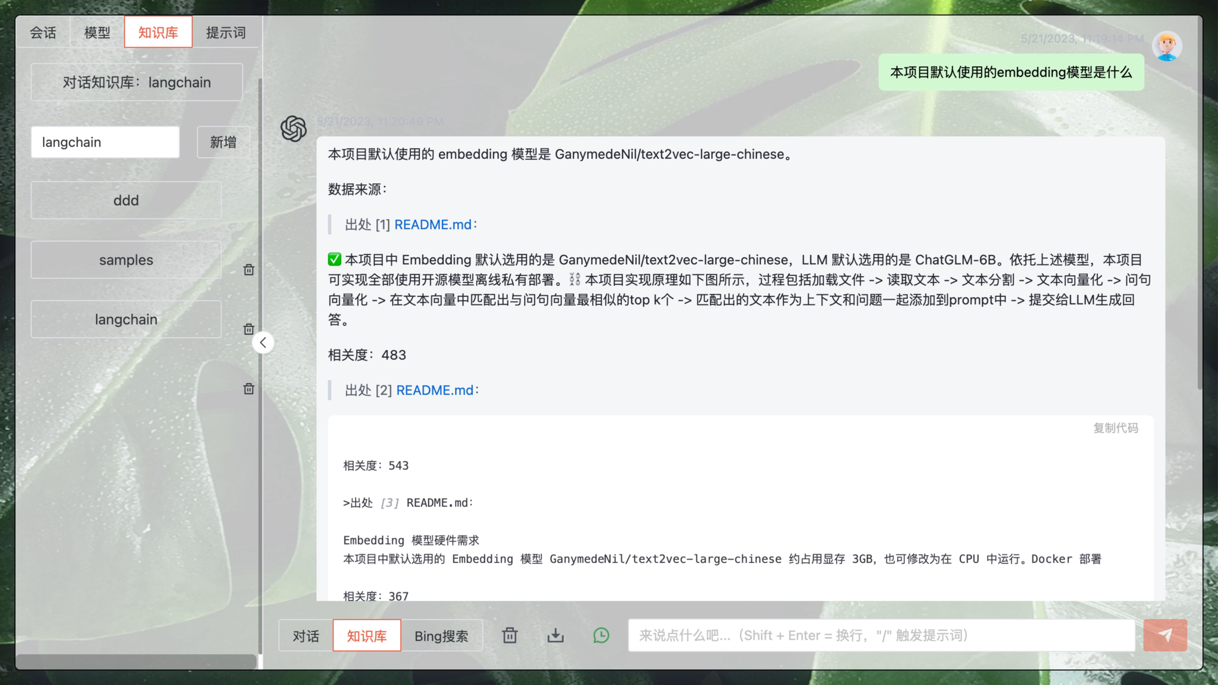This screenshot has width=1218, height=685.
Task: Open the 模型 tab
Action: pyautogui.click(x=97, y=32)
